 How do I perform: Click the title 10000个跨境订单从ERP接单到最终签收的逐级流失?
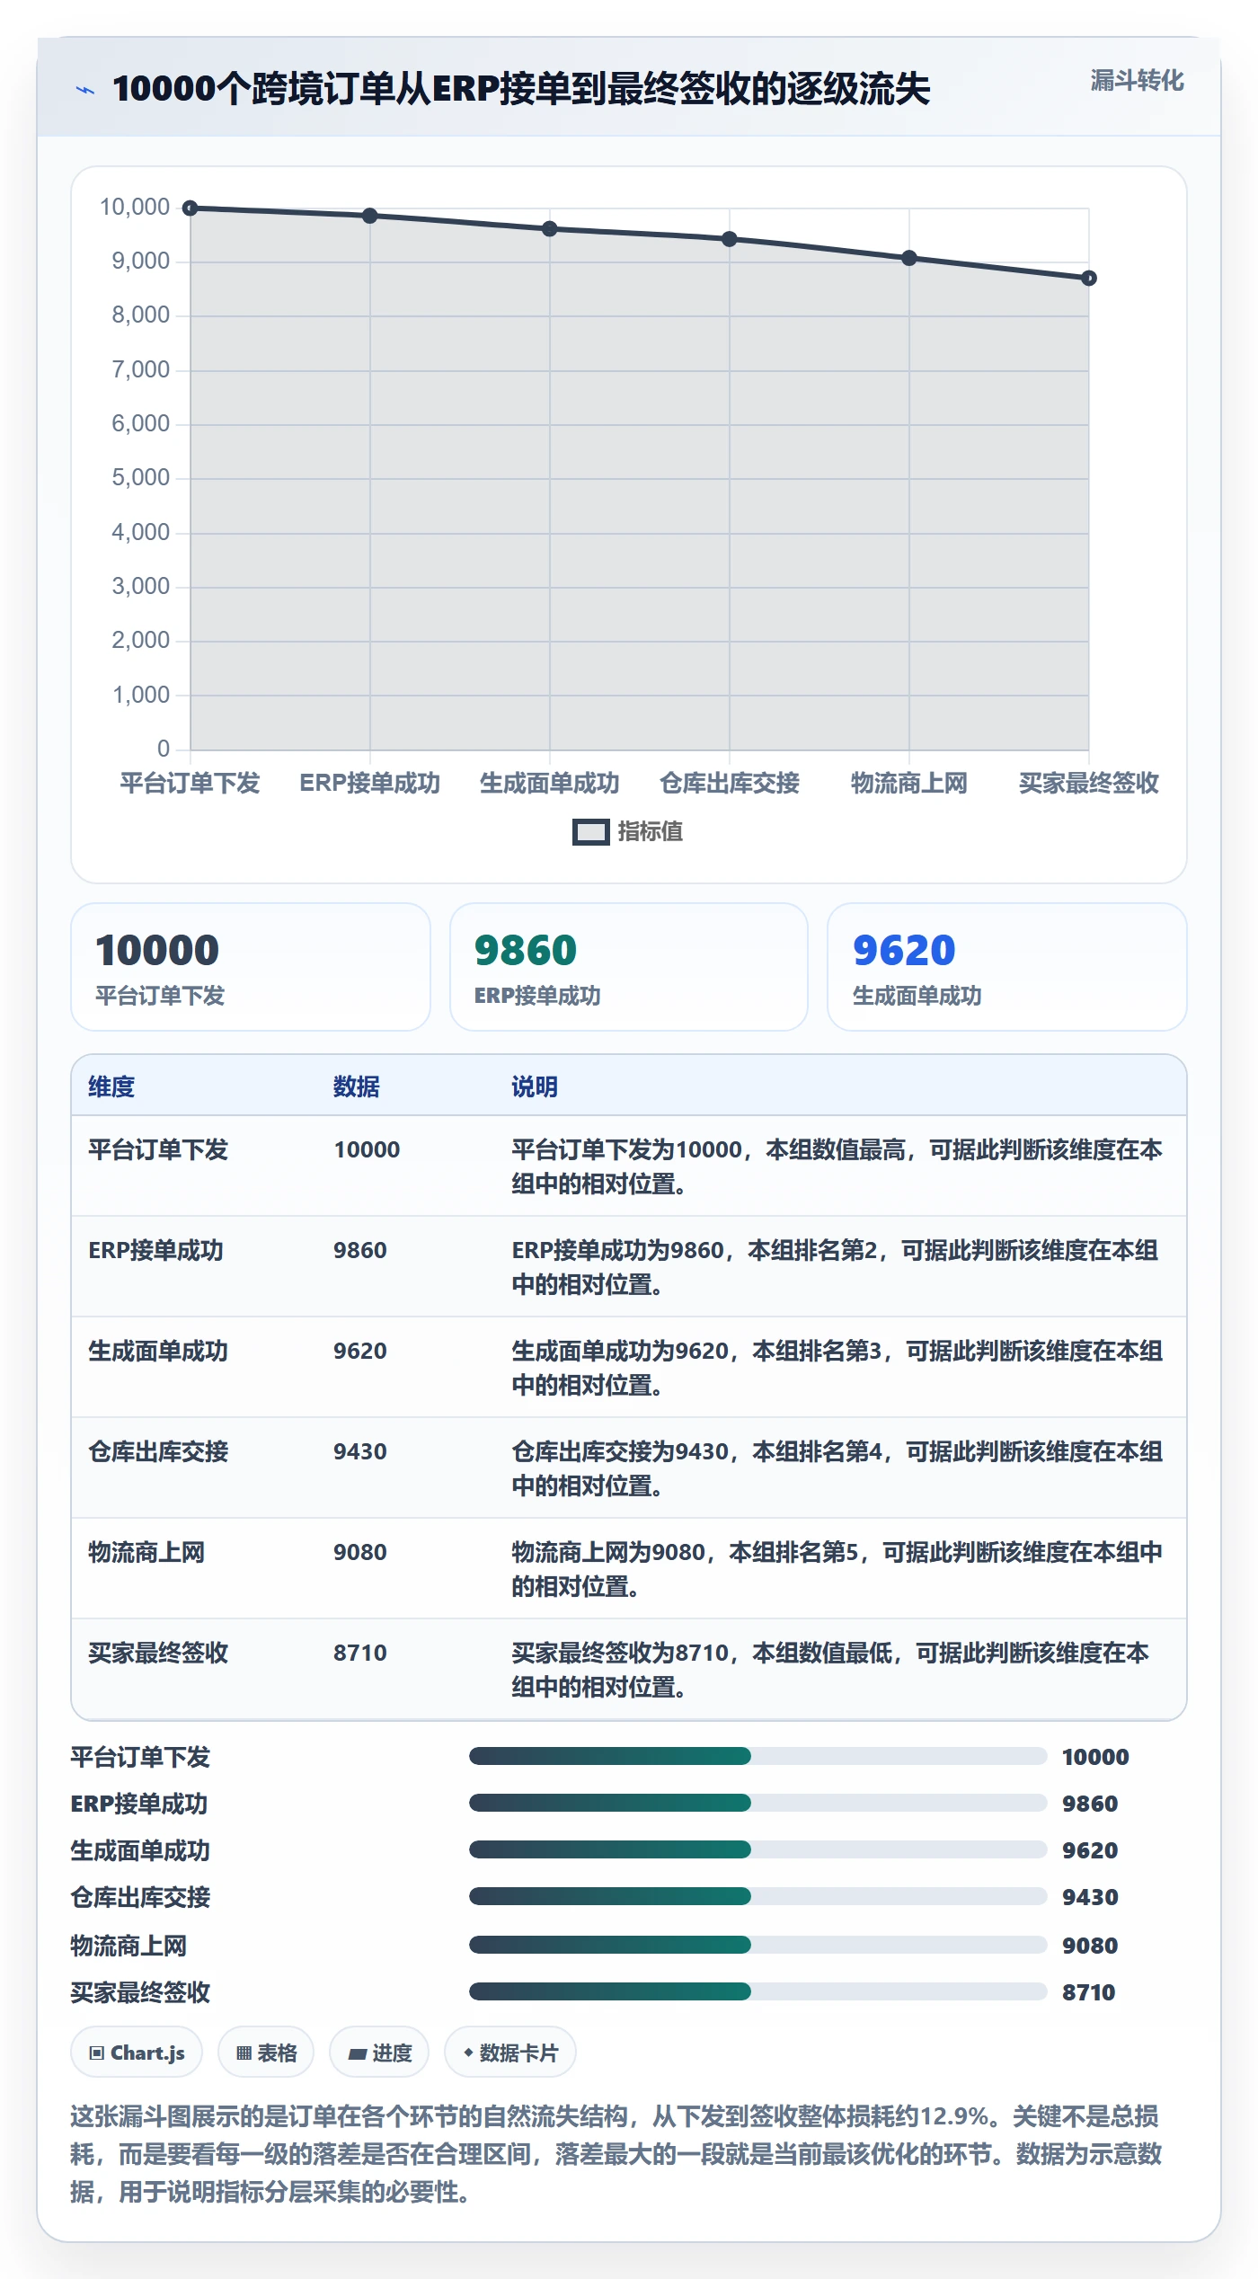click(x=522, y=89)
